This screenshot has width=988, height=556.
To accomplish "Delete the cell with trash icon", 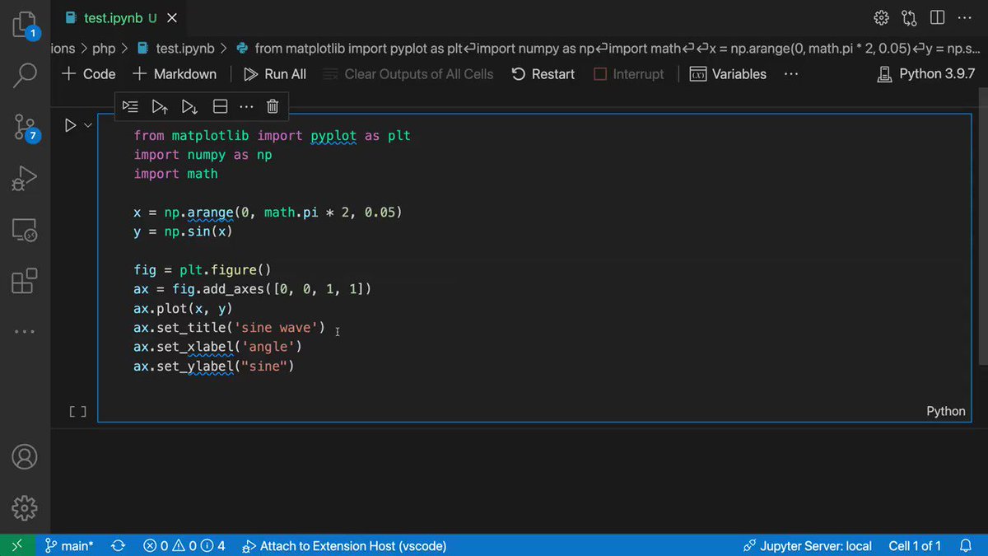I will pyautogui.click(x=273, y=106).
